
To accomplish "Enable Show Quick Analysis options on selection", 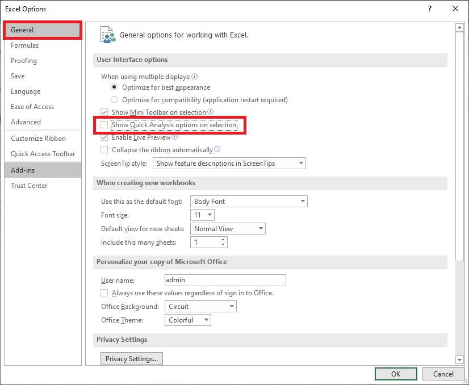I will 104,125.
